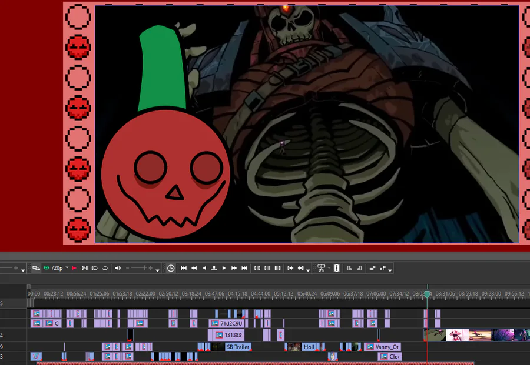Click the red preview play arrow
The height and width of the screenshot is (365, 530).
coord(74,268)
